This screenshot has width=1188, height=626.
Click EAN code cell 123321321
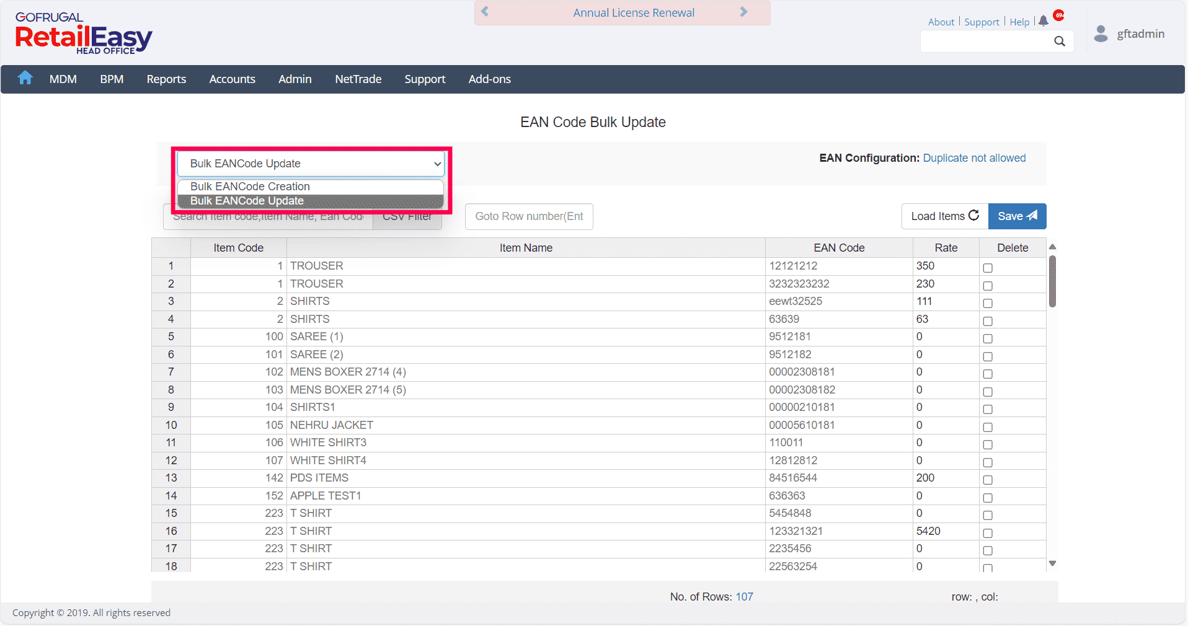coord(839,531)
